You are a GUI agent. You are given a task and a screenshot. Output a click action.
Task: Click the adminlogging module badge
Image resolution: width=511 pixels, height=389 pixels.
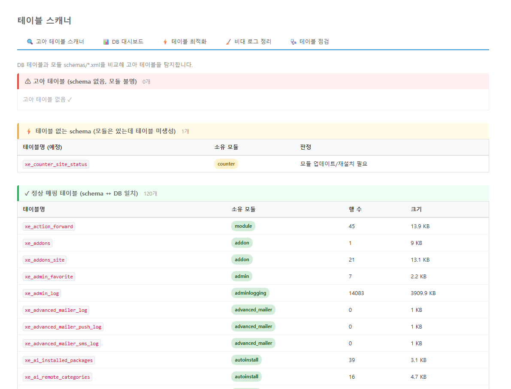click(x=250, y=293)
